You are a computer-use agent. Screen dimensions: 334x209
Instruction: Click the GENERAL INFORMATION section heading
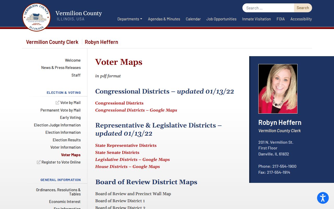point(61,180)
